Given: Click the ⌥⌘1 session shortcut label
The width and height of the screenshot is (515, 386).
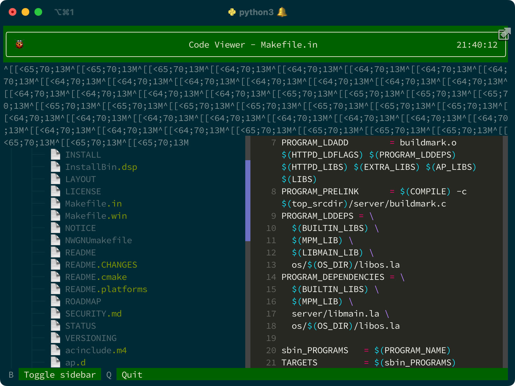Looking at the screenshot, I should tap(64, 12).
